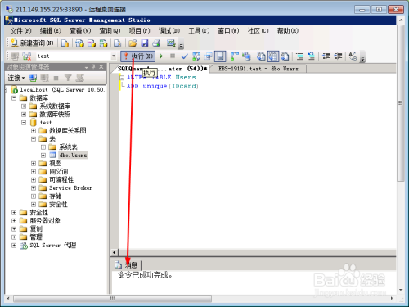Select the 消息 results tab
The width and height of the screenshot is (409, 307).
coord(126,264)
